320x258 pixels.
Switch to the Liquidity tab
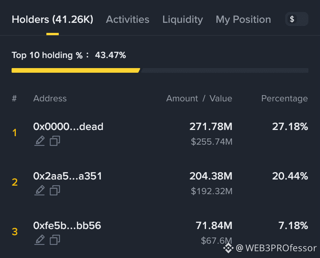(183, 20)
